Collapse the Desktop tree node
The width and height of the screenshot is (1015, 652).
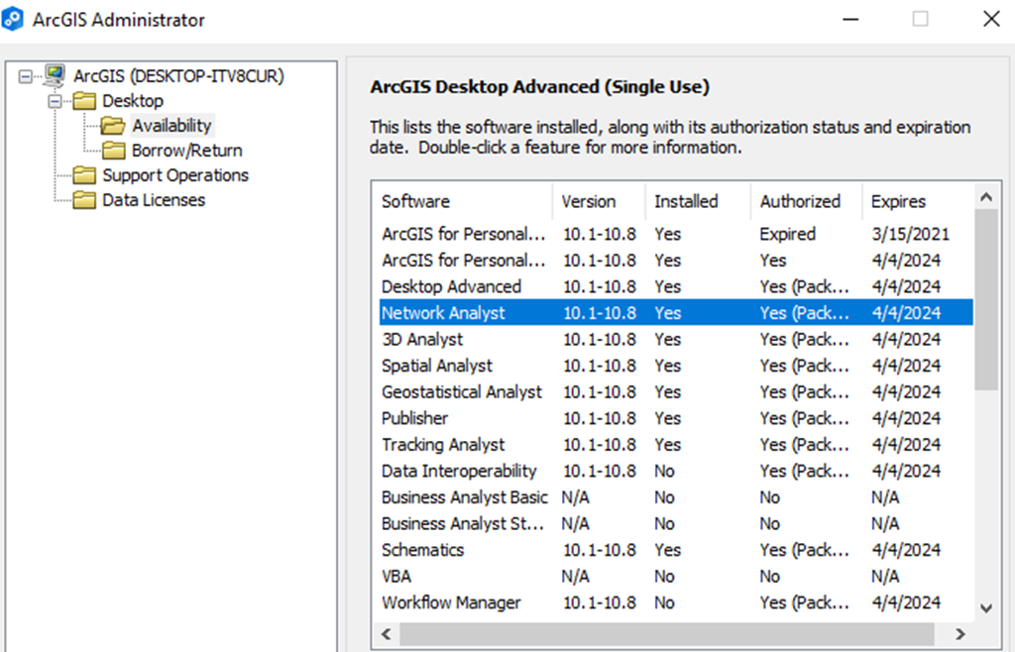point(56,101)
